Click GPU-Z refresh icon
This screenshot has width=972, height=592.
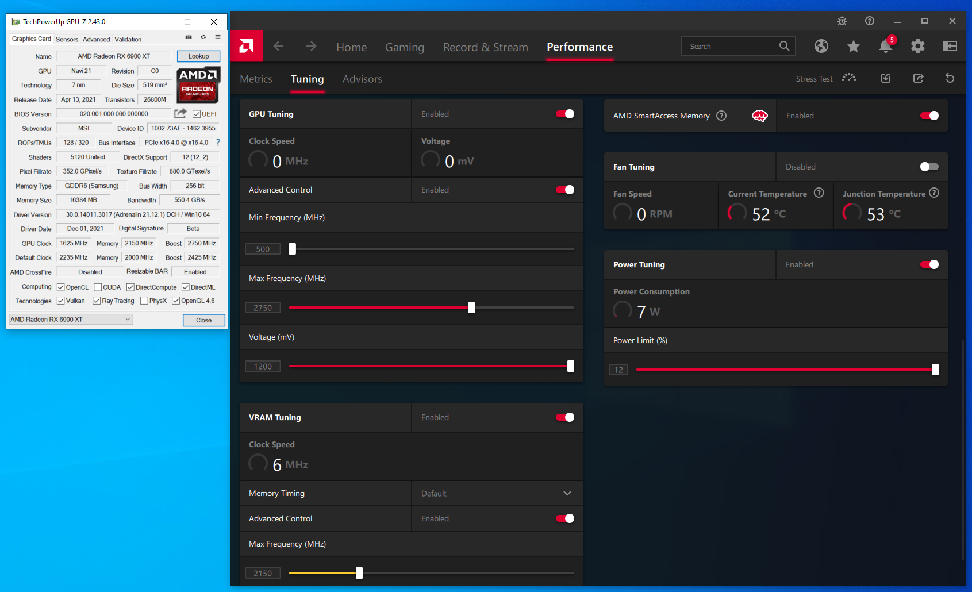point(203,37)
